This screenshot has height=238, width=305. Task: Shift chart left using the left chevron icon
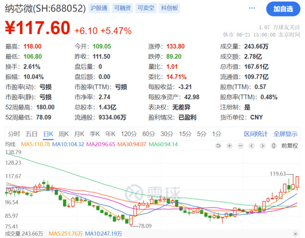[x=251, y=145]
